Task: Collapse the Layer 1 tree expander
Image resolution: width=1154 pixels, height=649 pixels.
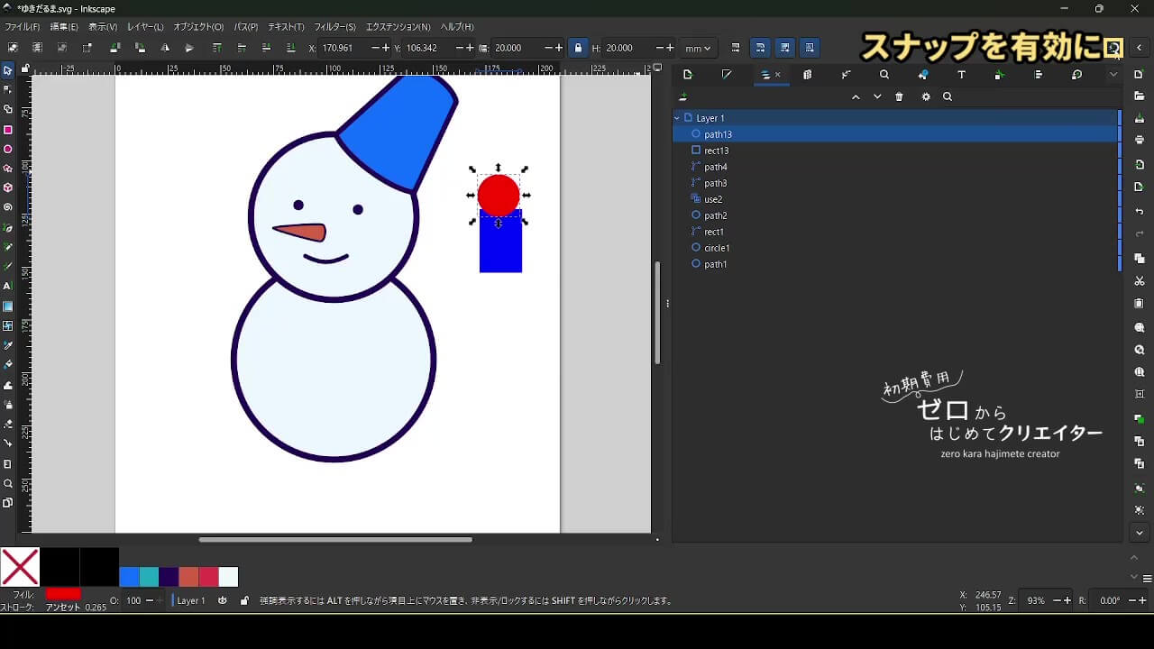Action: (x=677, y=118)
